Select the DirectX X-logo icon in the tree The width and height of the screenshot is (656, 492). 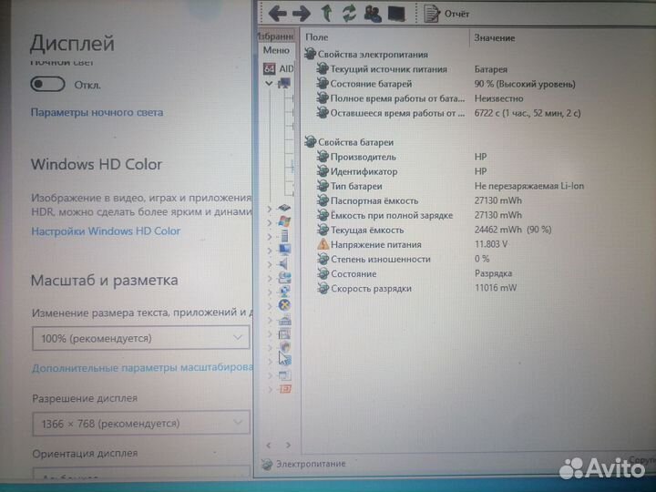pos(284,305)
